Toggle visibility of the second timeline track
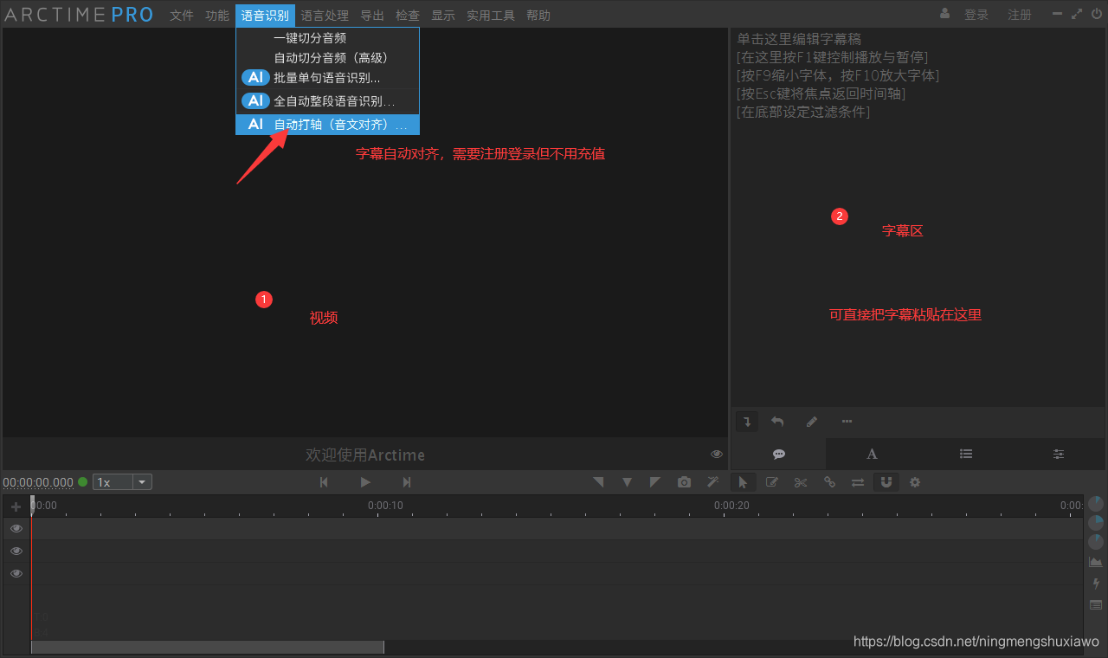This screenshot has width=1108, height=658. (16, 551)
